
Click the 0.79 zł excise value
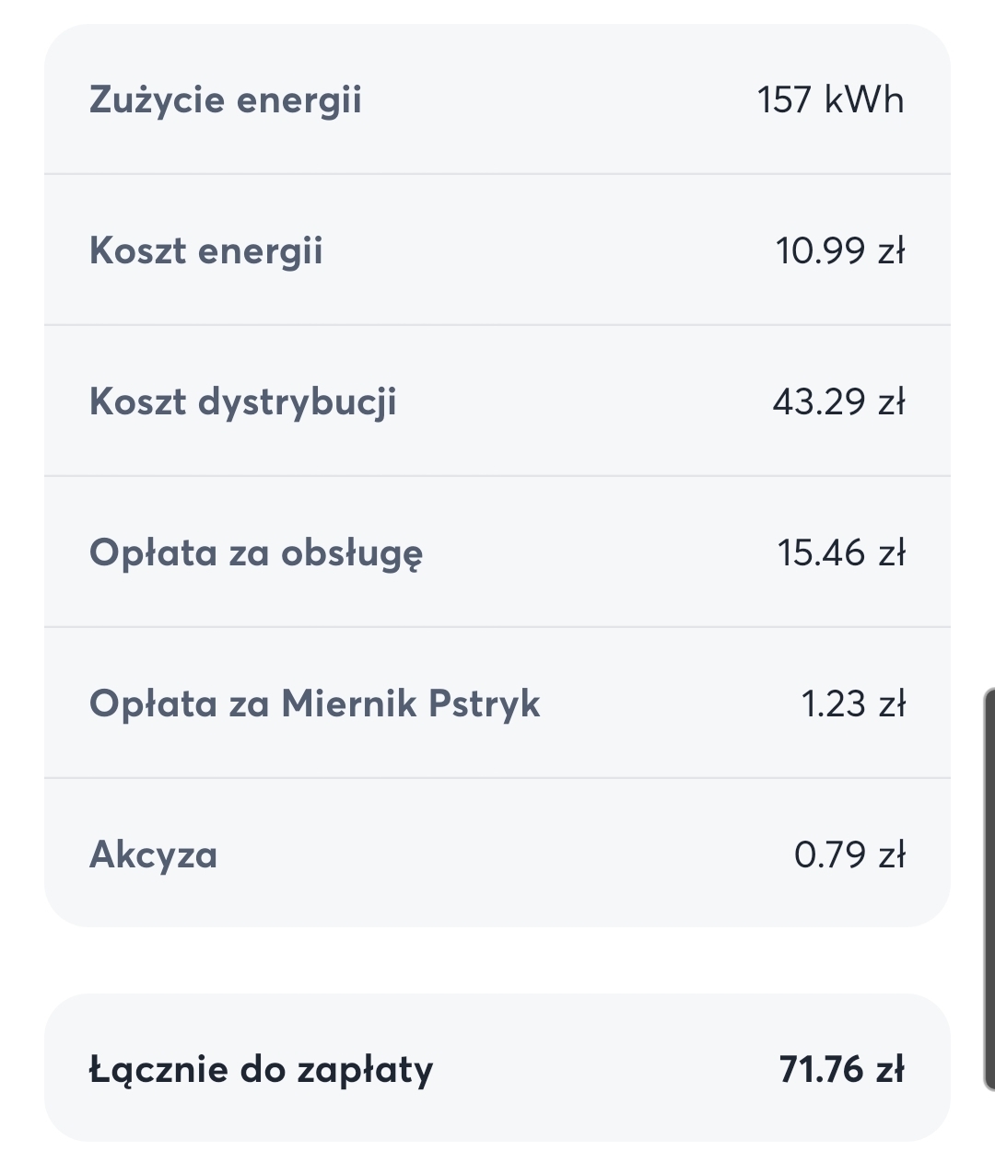[x=849, y=854]
